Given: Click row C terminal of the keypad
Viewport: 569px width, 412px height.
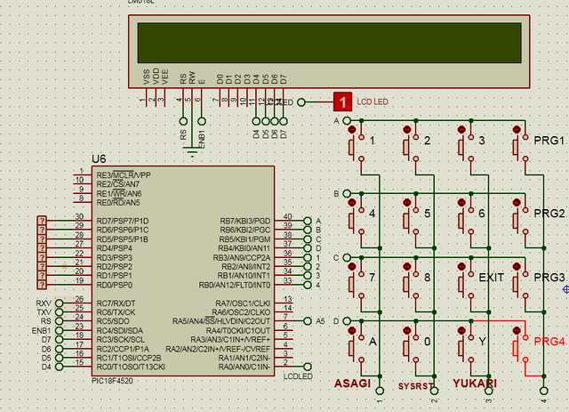Looking at the screenshot, I should (x=347, y=257).
